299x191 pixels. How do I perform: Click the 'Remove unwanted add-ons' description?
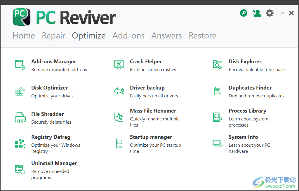[x=59, y=70]
